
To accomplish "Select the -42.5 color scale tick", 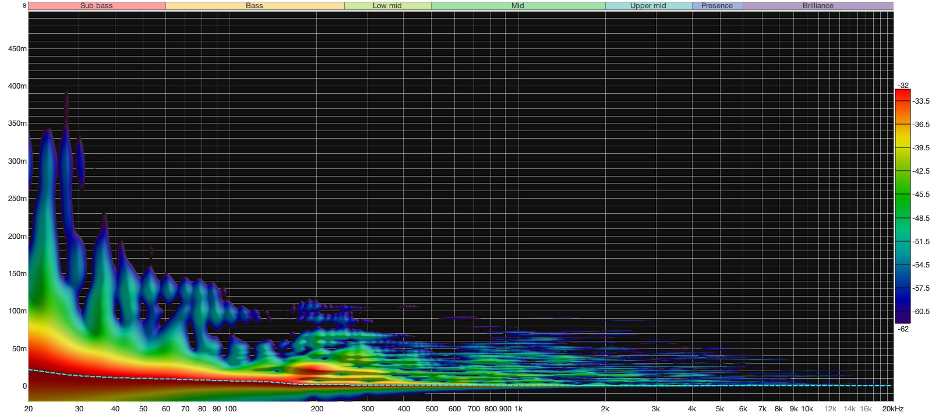I will click(921, 171).
